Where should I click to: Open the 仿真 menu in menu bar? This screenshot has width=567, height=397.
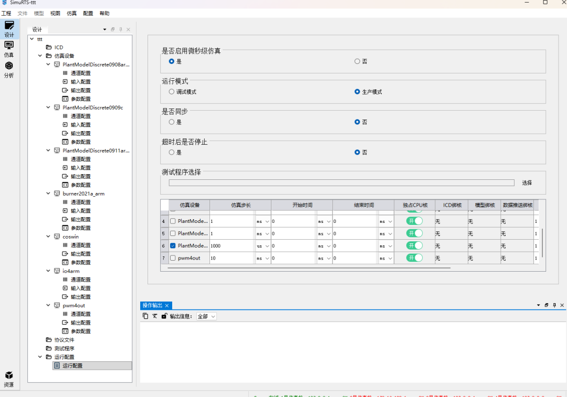71,13
